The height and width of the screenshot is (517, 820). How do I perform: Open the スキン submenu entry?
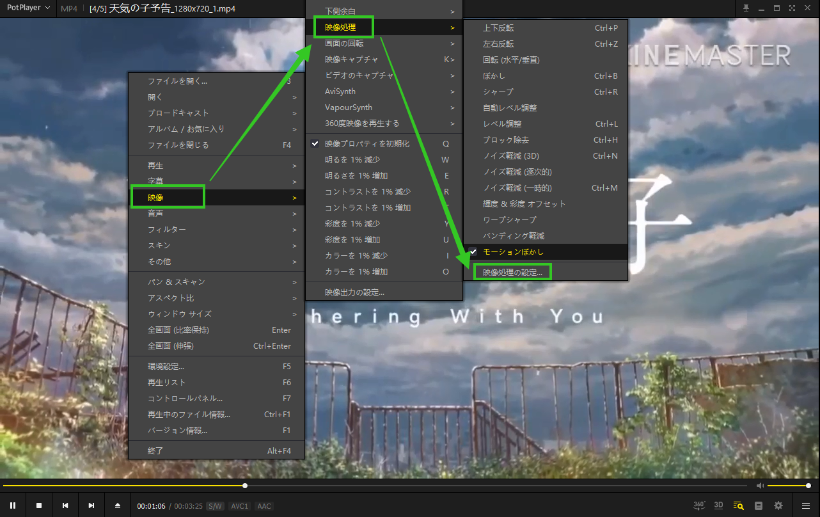pos(216,246)
